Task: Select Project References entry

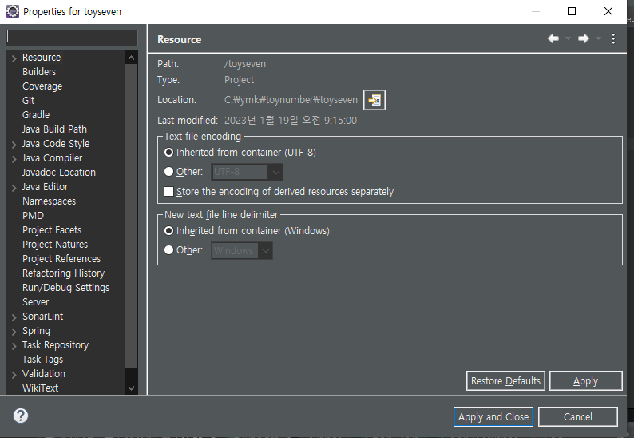Action: 61,259
